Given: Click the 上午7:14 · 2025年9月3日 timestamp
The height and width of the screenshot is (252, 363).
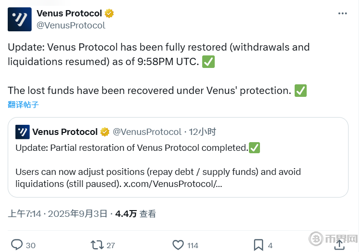Looking at the screenshot, I should click(x=59, y=214).
